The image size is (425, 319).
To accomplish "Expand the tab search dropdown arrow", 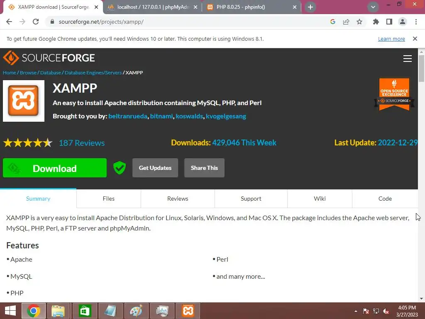I will [x=373, y=7].
